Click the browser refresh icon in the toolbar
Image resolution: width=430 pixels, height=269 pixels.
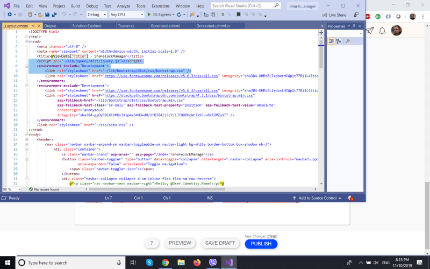tap(179, 15)
